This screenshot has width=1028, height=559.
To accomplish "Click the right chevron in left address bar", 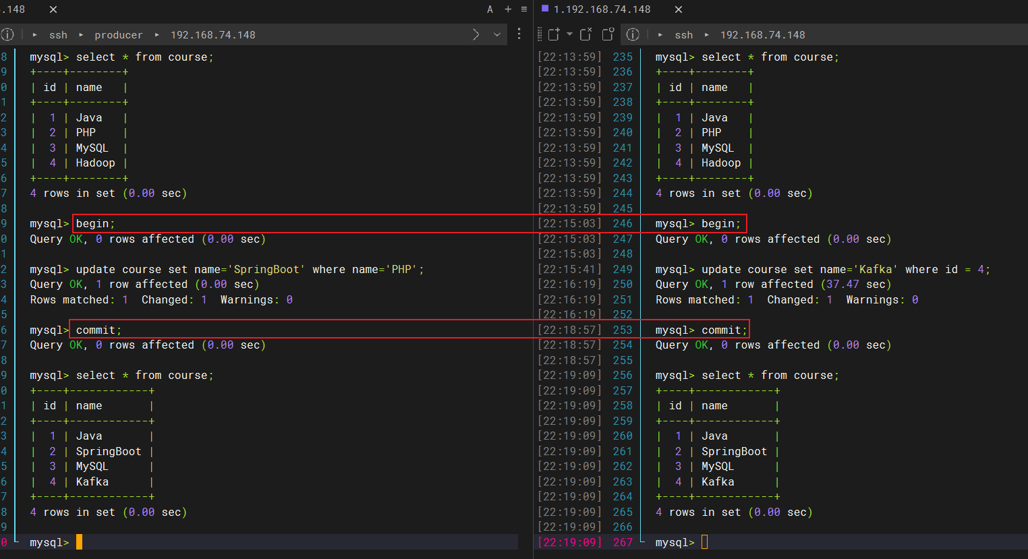I will click(x=476, y=34).
